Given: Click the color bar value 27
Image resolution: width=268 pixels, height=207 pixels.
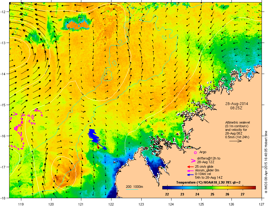Looking at the screenshot, I should [x=242, y=194].
